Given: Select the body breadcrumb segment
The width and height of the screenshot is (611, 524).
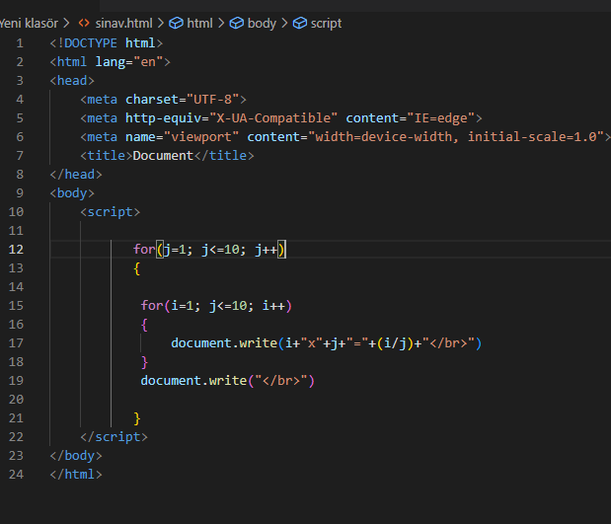Looking at the screenshot, I should coord(262,24).
